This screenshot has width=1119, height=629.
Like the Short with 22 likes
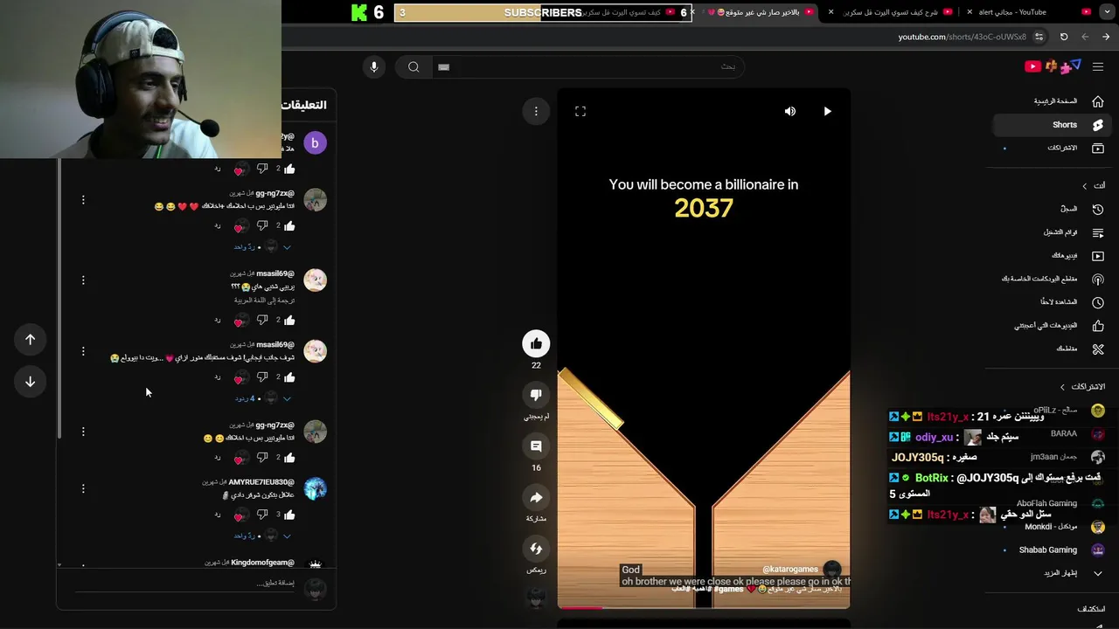coord(536,343)
